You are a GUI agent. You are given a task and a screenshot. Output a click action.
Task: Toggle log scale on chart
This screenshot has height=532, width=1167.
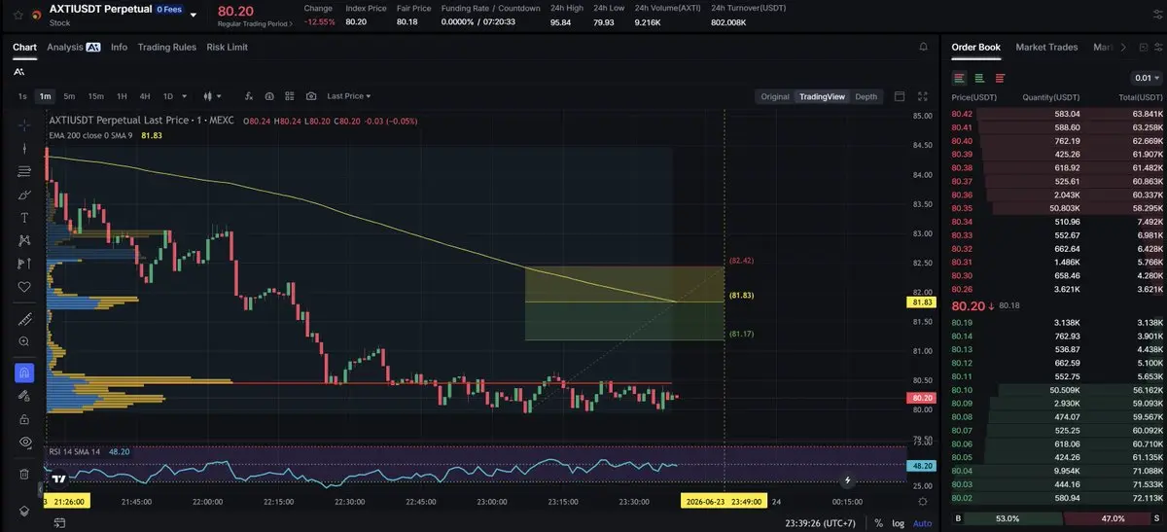[898, 523]
